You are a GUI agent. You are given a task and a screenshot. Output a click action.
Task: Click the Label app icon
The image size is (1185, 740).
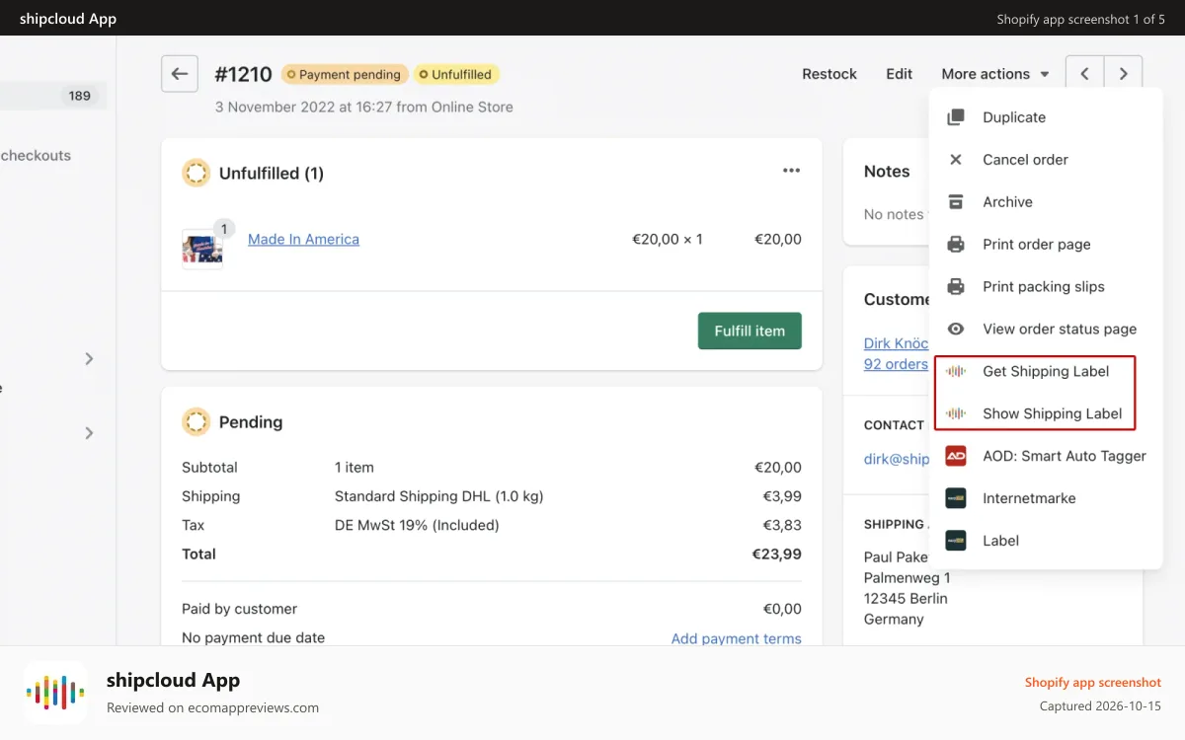point(956,541)
